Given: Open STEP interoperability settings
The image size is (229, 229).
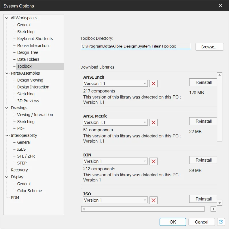Looking at the screenshot, I should point(22,163).
